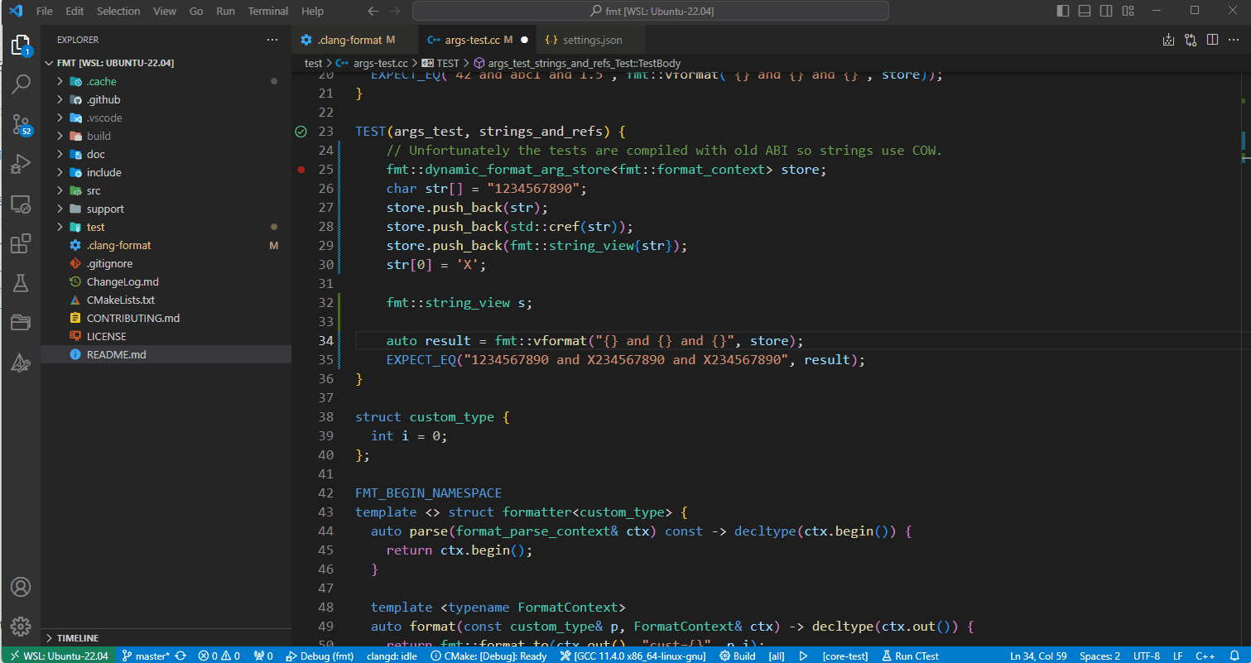Click the command center search box
This screenshot has height=663, width=1251.
pyautogui.click(x=651, y=11)
